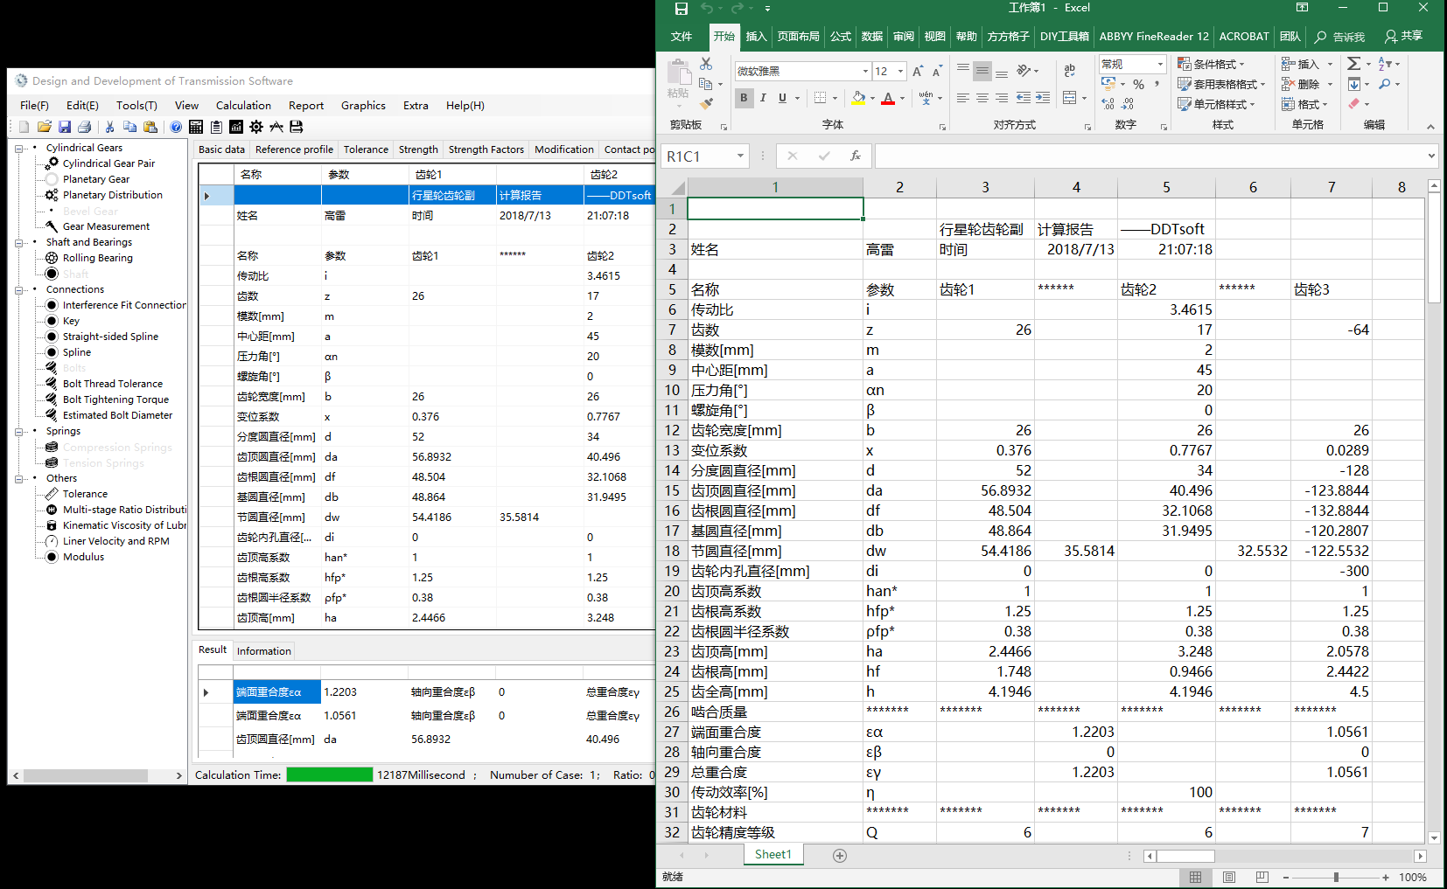The height and width of the screenshot is (889, 1447).
Task: Open the Name Box dropdown arrow beside R1C1
Action: pyautogui.click(x=740, y=156)
